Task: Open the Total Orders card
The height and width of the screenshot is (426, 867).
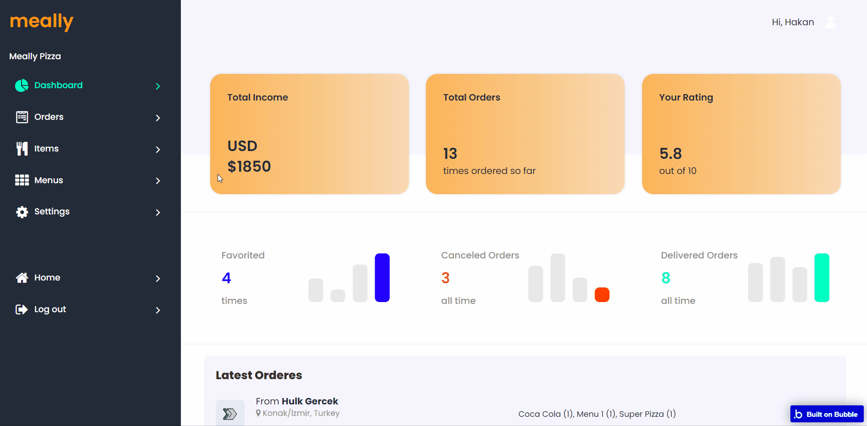Action: 525,134
